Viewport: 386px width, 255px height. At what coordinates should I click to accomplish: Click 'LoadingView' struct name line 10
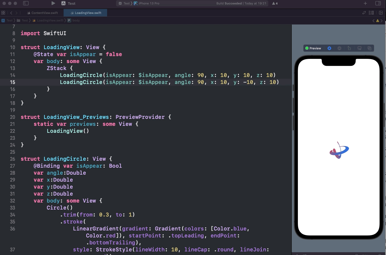61,47
